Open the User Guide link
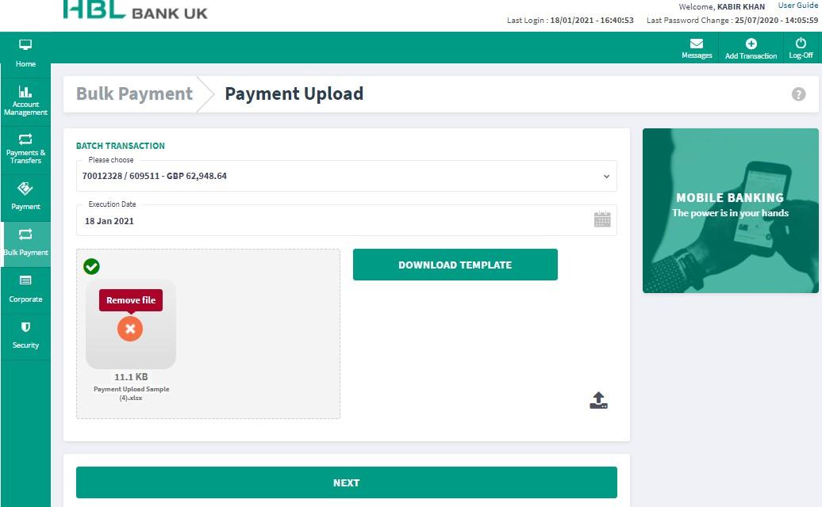Image resolution: width=822 pixels, height=507 pixels. pyautogui.click(x=797, y=6)
